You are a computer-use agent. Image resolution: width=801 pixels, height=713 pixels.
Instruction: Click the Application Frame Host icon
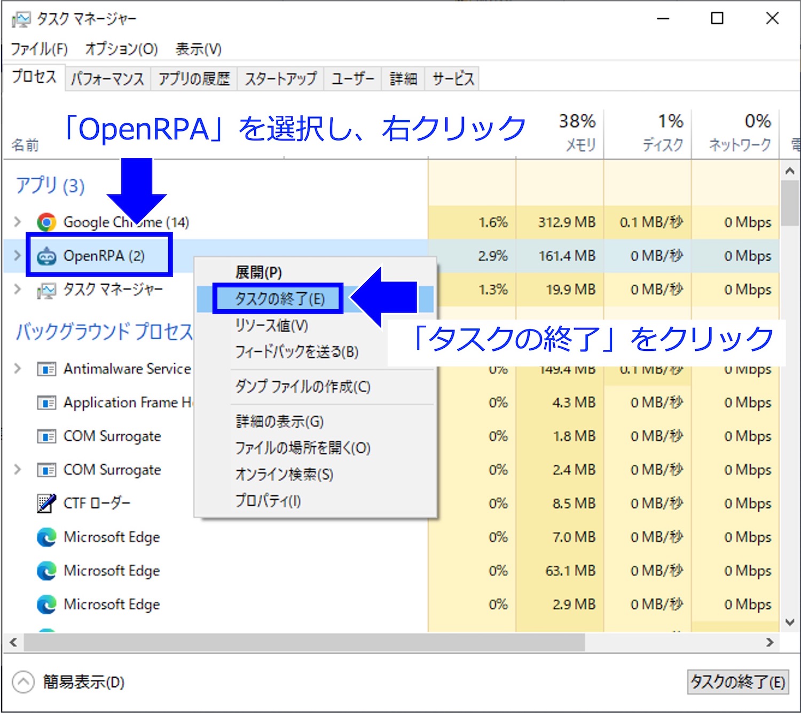pyautogui.click(x=46, y=403)
